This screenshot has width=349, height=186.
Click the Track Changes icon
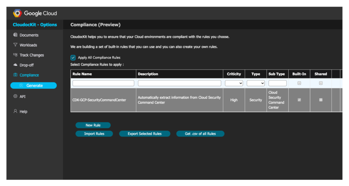[15, 55]
